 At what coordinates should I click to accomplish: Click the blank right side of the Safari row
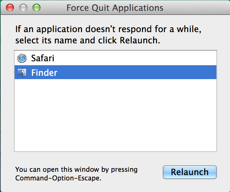[x=135, y=58]
